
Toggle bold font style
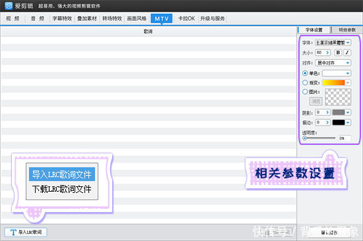338,53
